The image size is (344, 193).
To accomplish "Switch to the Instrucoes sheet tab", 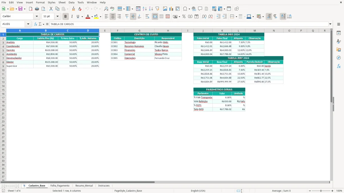I will (x=104, y=186).
